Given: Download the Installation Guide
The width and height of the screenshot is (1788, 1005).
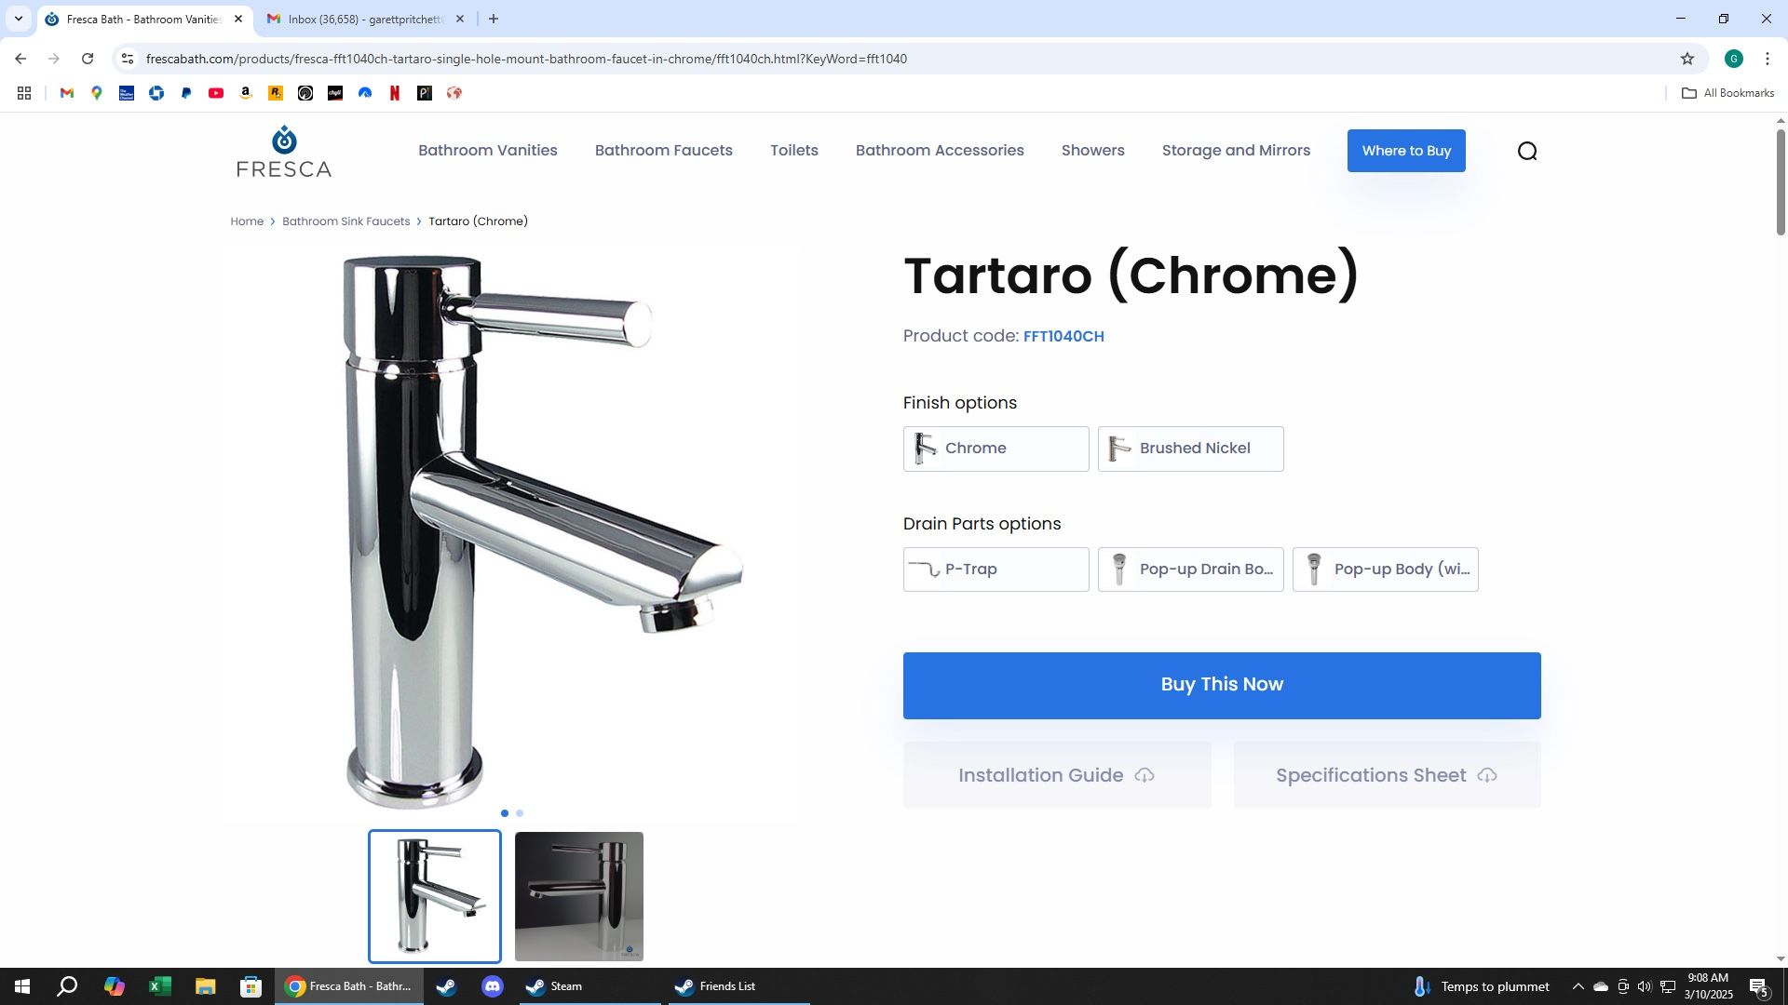Looking at the screenshot, I should (x=1057, y=775).
